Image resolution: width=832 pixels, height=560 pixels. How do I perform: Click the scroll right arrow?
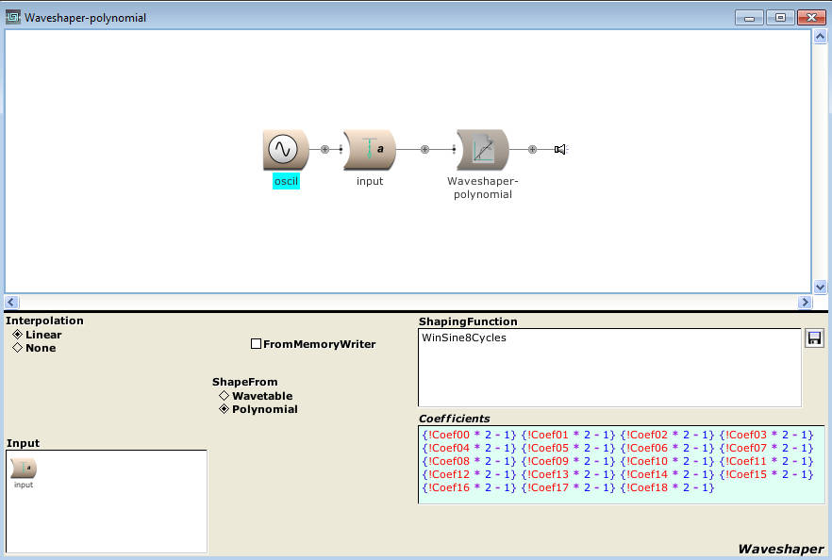805,302
